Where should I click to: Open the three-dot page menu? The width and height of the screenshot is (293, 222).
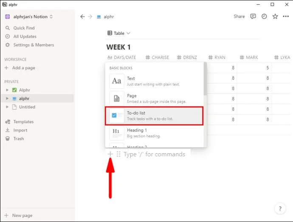pos(286,17)
